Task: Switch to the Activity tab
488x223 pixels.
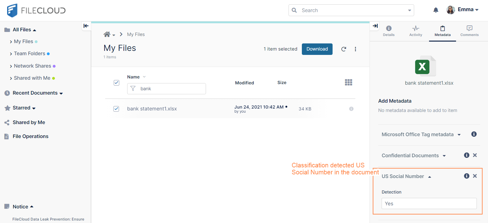Action: click(x=415, y=31)
